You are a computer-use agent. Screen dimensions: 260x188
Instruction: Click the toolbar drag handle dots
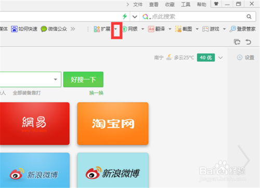coord(88,29)
